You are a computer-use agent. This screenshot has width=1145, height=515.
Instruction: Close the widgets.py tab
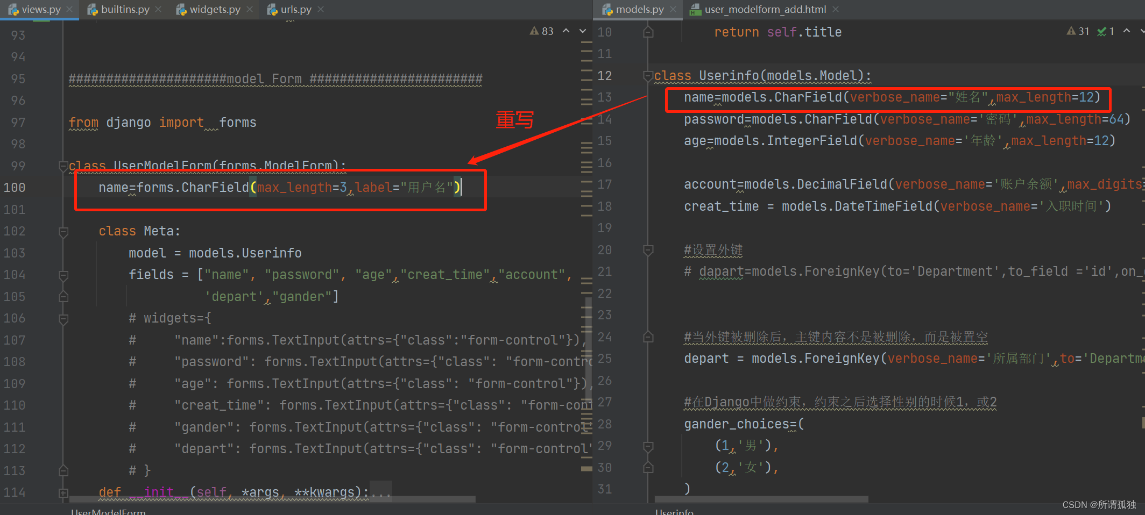click(x=250, y=10)
